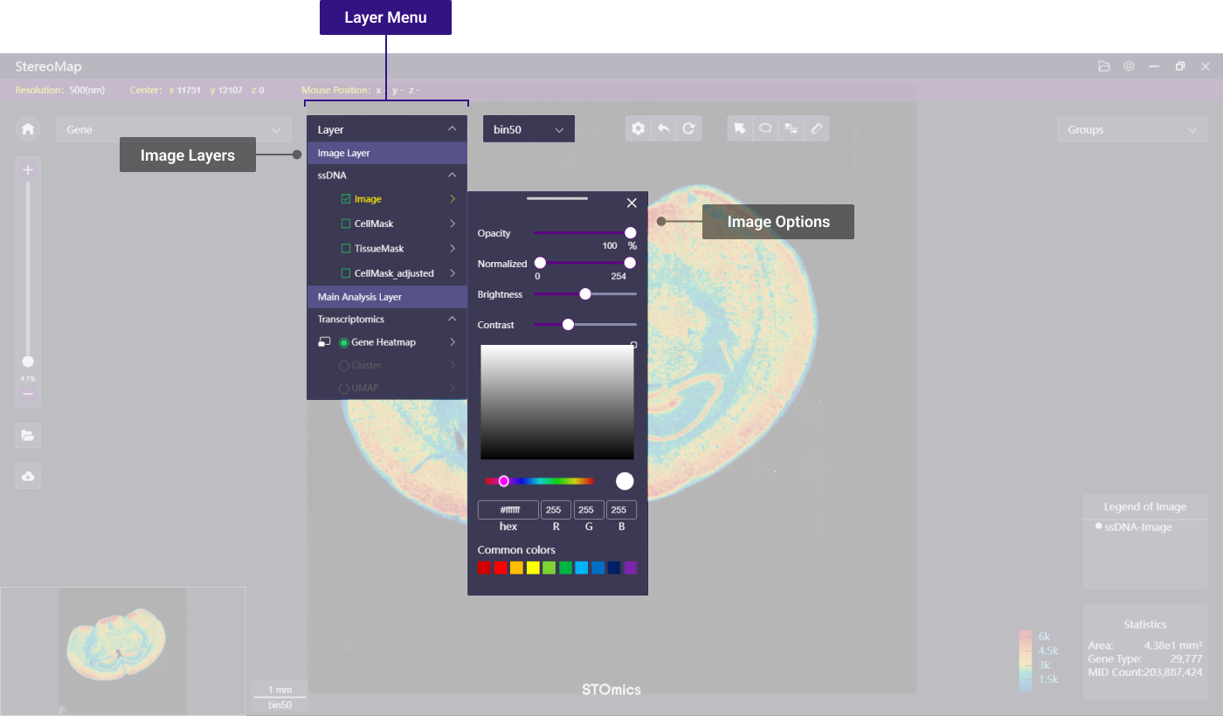
Task: Close the Image Options panel
Action: [632, 203]
